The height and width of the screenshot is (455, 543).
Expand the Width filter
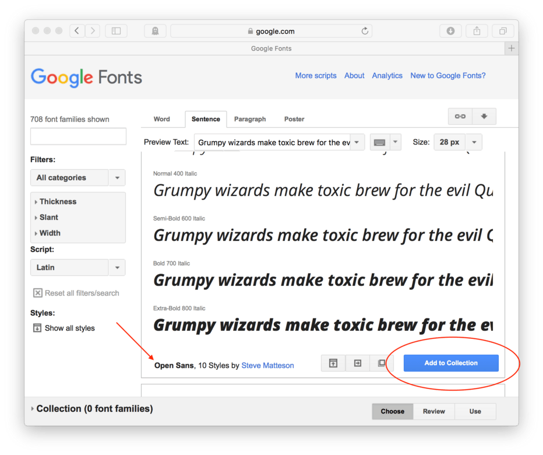pyautogui.click(x=47, y=233)
